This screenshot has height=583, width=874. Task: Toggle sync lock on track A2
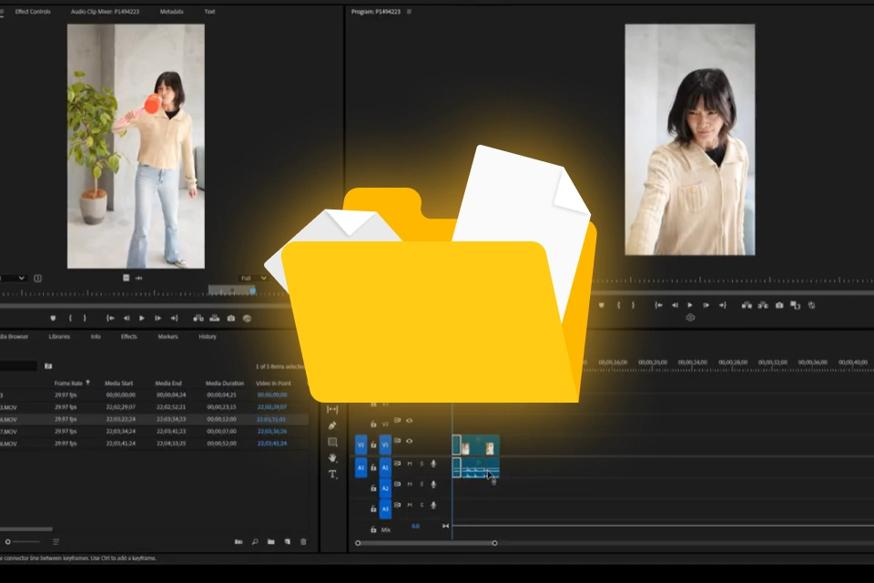398,484
